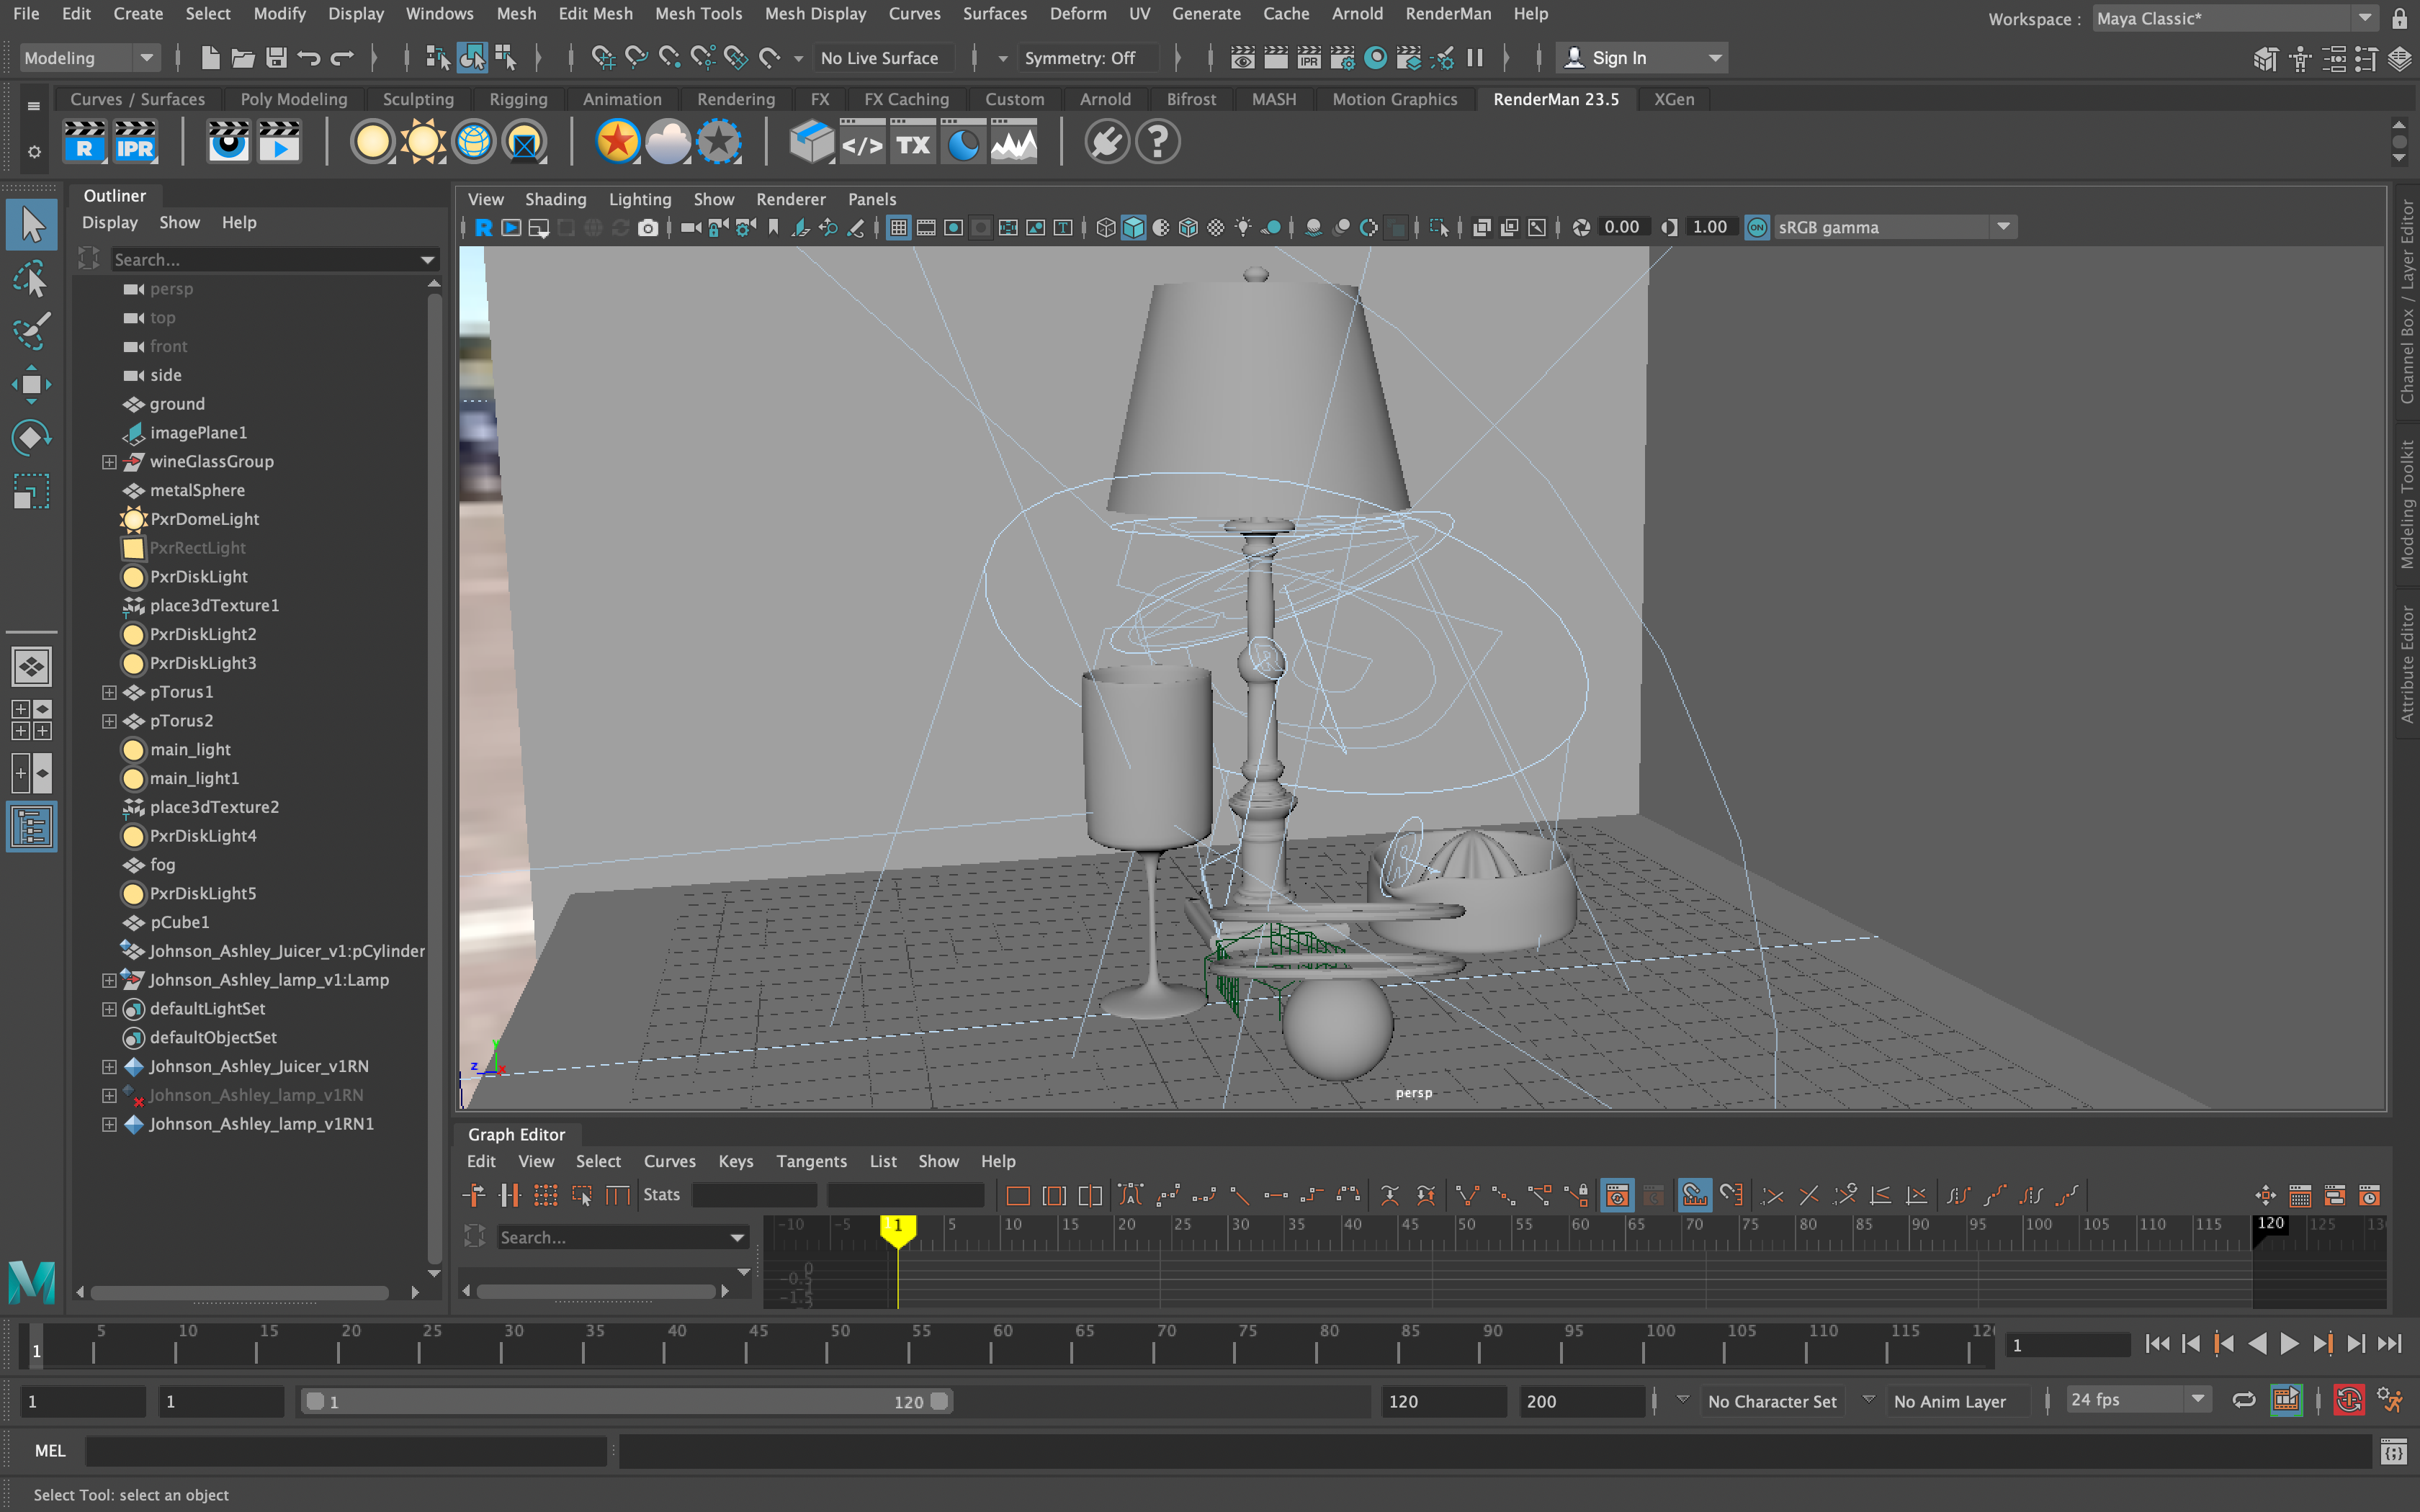
Task: Select the Paint Selection tool
Action: 31,331
